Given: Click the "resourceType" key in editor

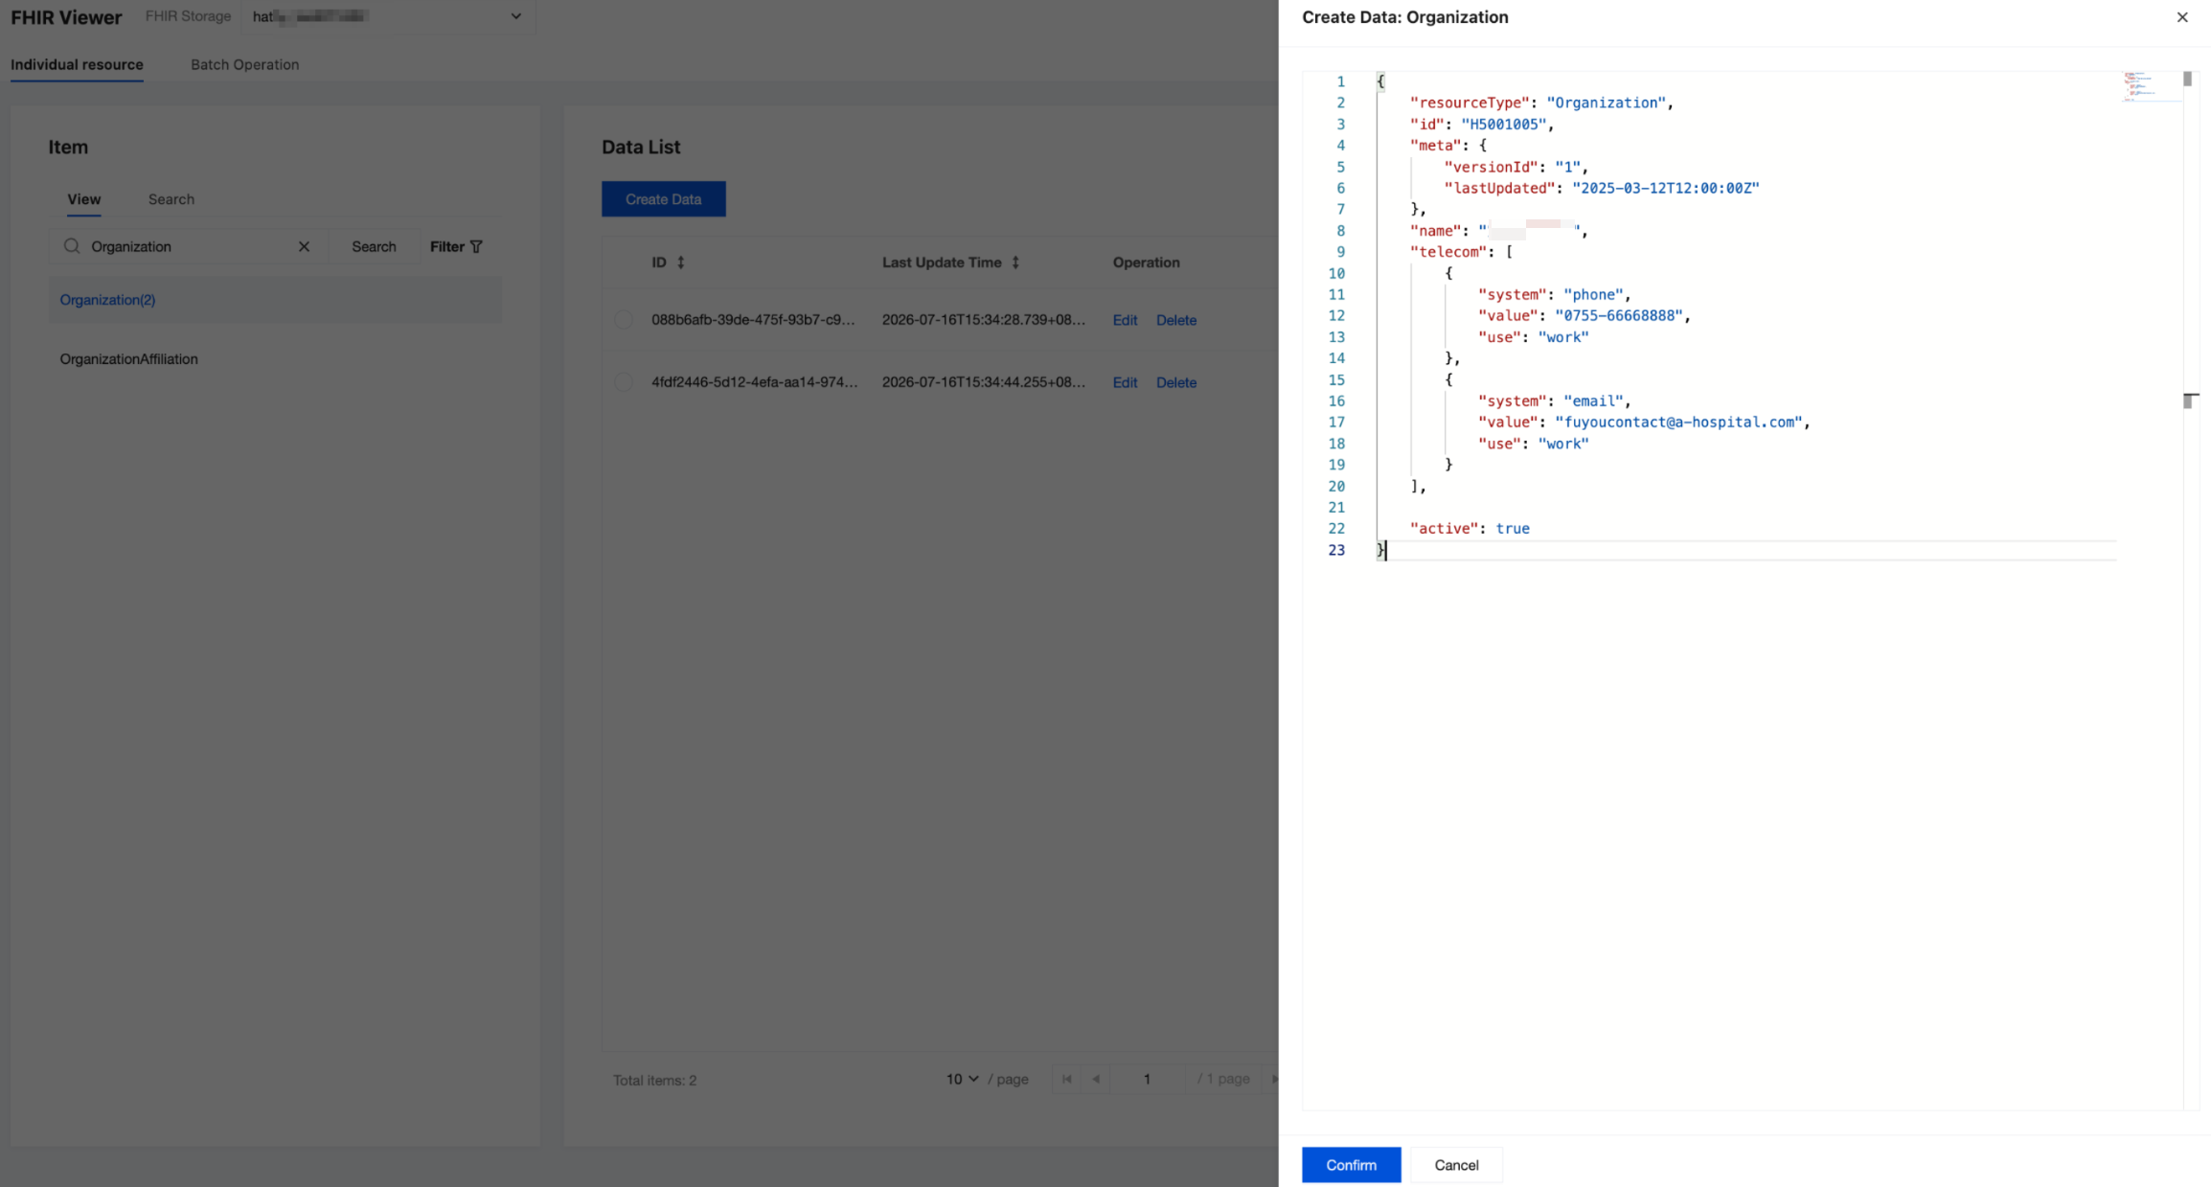Looking at the screenshot, I should pyautogui.click(x=1470, y=103).
